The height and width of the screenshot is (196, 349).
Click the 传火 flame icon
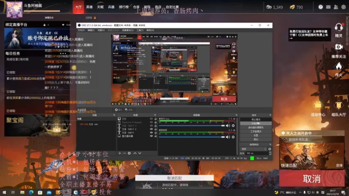pyautogui.click(x=339, y=66)
